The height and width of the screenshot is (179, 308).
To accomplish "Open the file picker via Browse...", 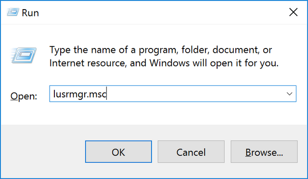I will pyautogui.click(x=264, y=152).
